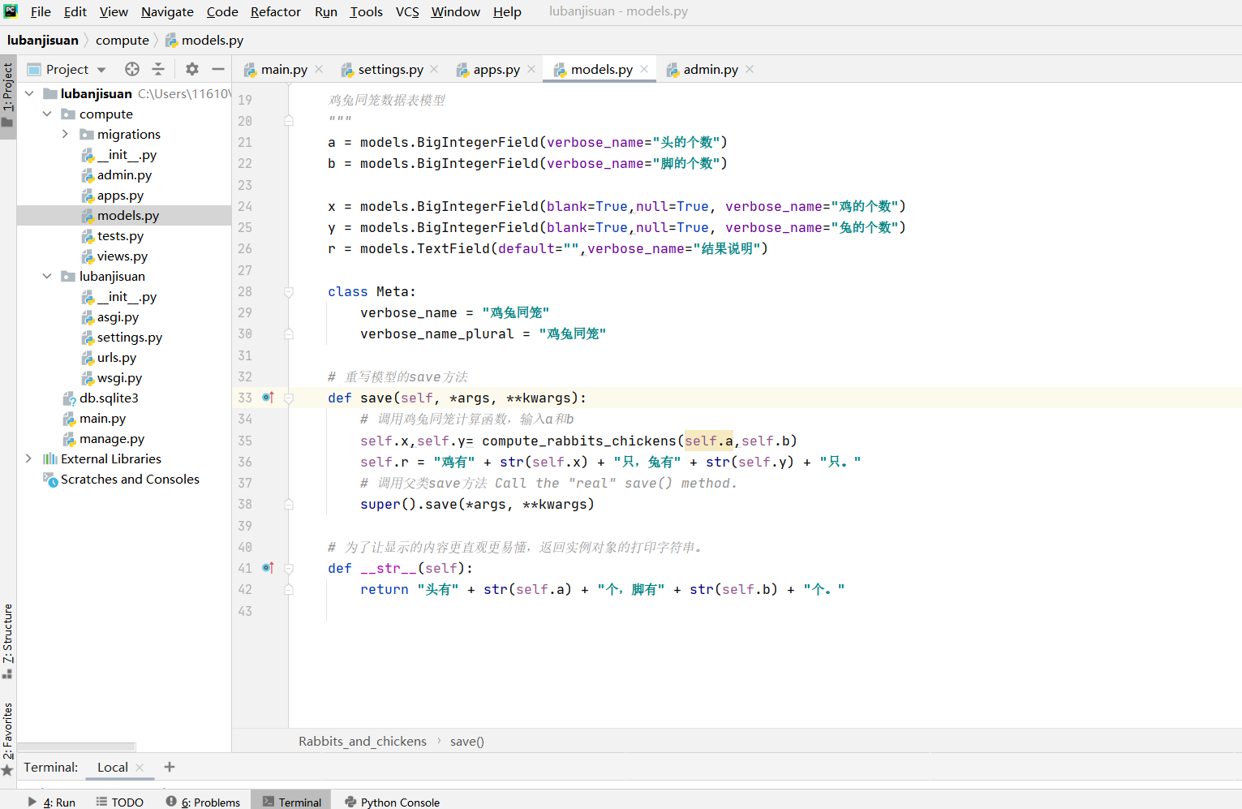Screen dimensions: 1242x809
Task: Toggle the Terminal tool window button
Action: point(291,802)
